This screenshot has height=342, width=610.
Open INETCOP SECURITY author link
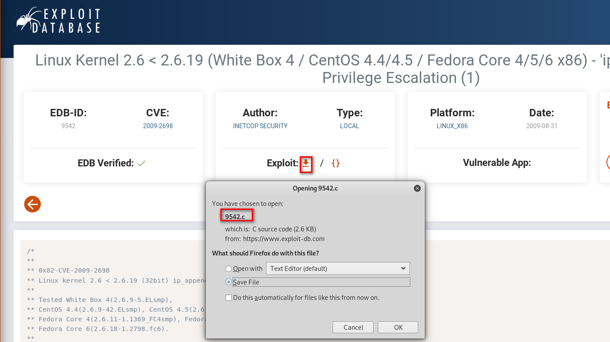click(260, 126)
